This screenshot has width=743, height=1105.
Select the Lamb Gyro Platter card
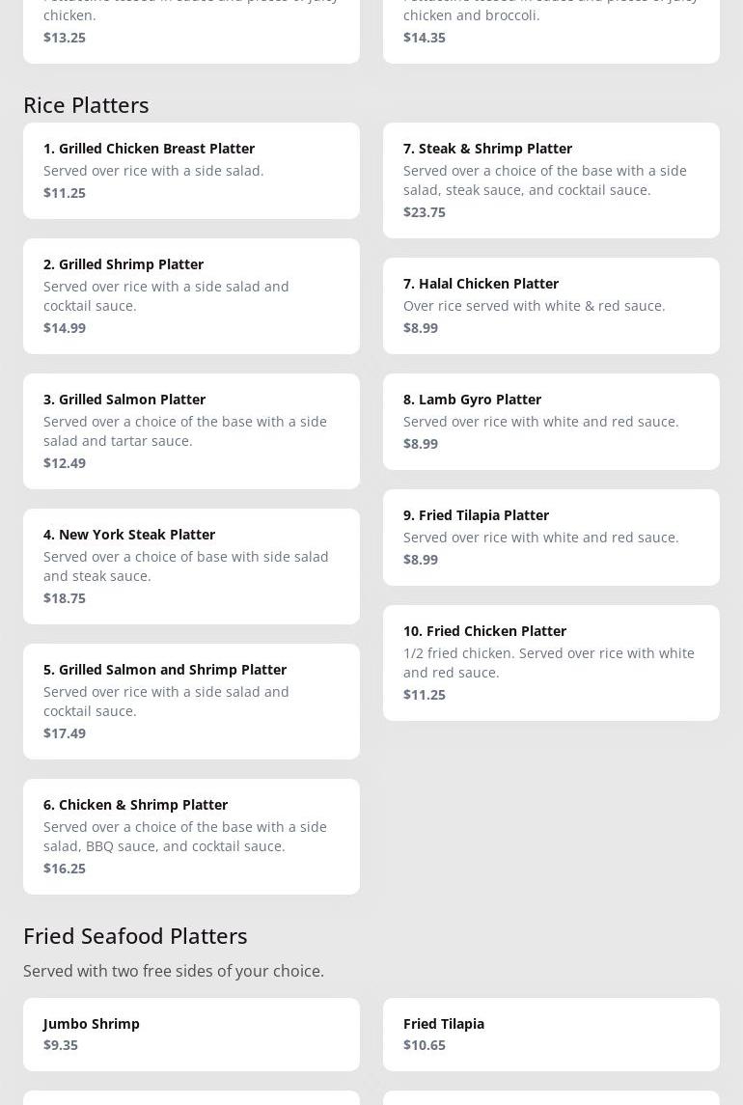pos(551,421)
